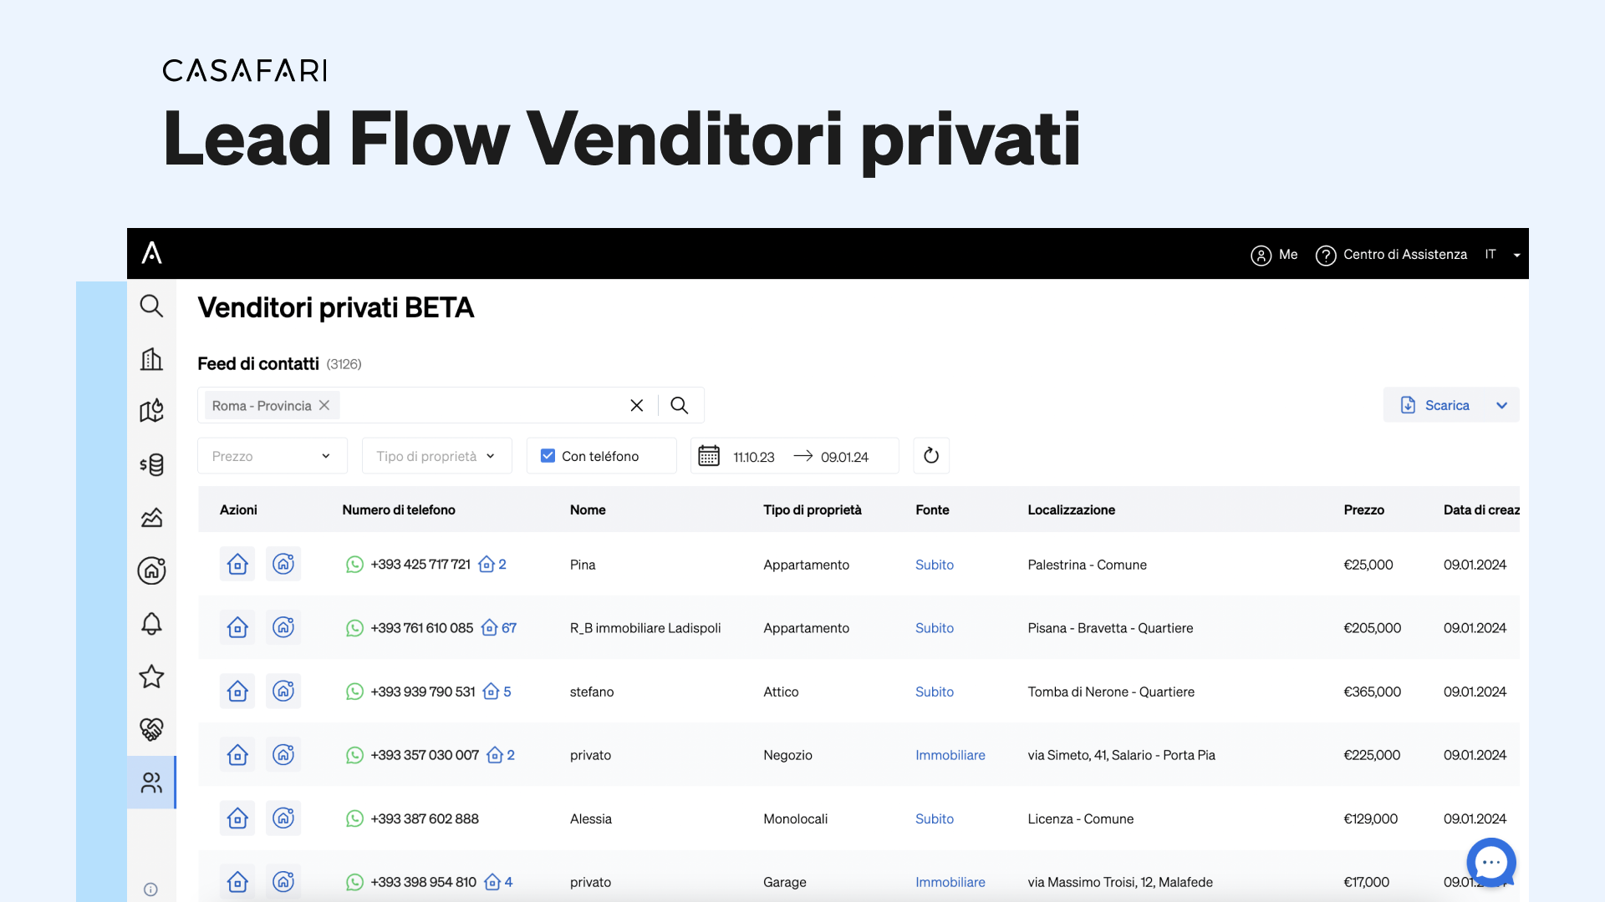Image resolution: width=1605 pixels, height=902 pixels.
Task: Expand the Prezzo dropdown
Action: pos(273,456)
